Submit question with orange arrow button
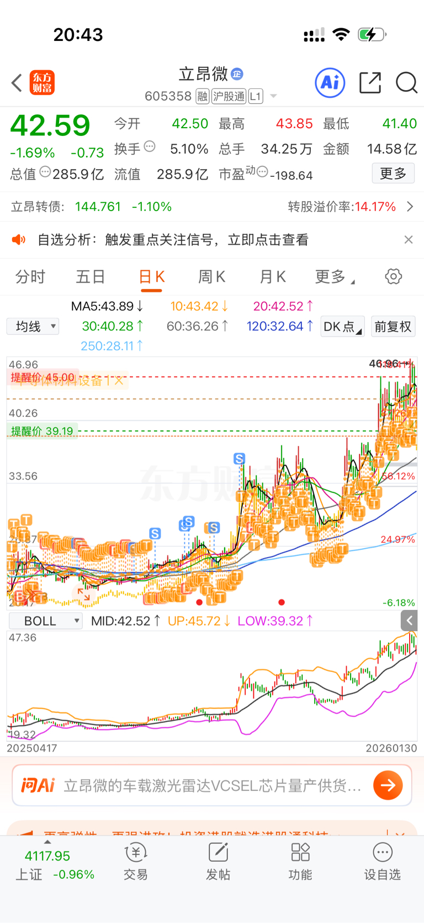The image size is (424, 923). click(388, 785)
